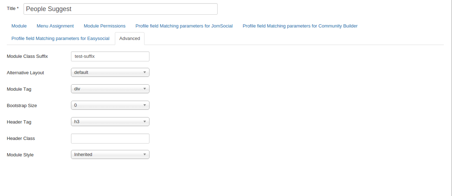Click the Bootstrap Size dropdown arrow
This screenshot has height=196, width=452.
click(144, 105)
